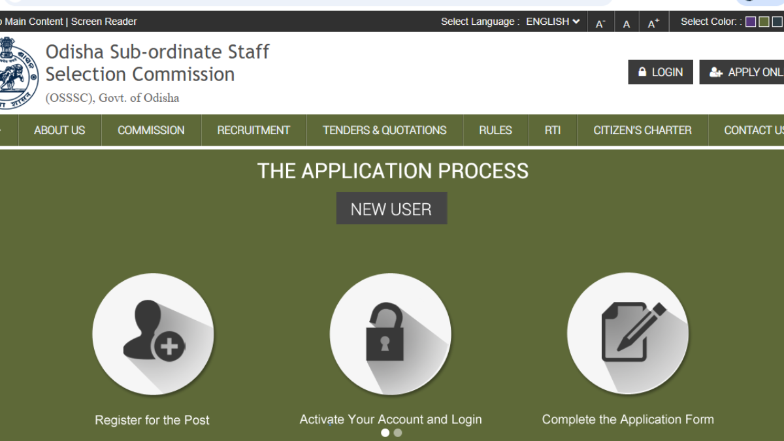
Task: Click the open padlock Activate Account icon
Action: [390, 334]
